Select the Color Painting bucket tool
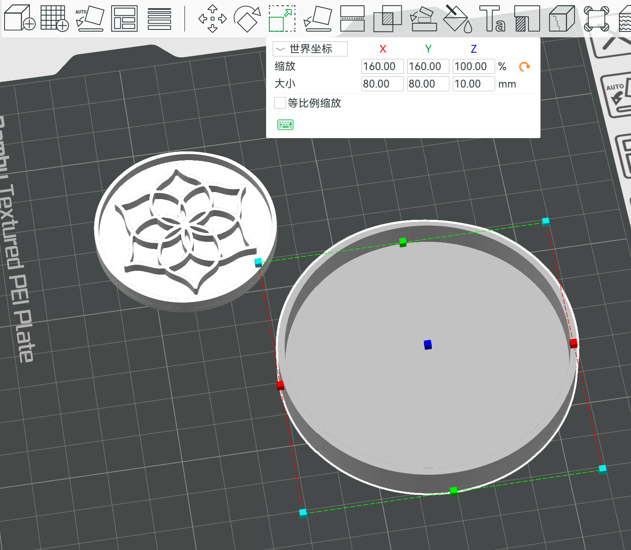This screenshot has width=631, height=550. (x=457, y=18)
